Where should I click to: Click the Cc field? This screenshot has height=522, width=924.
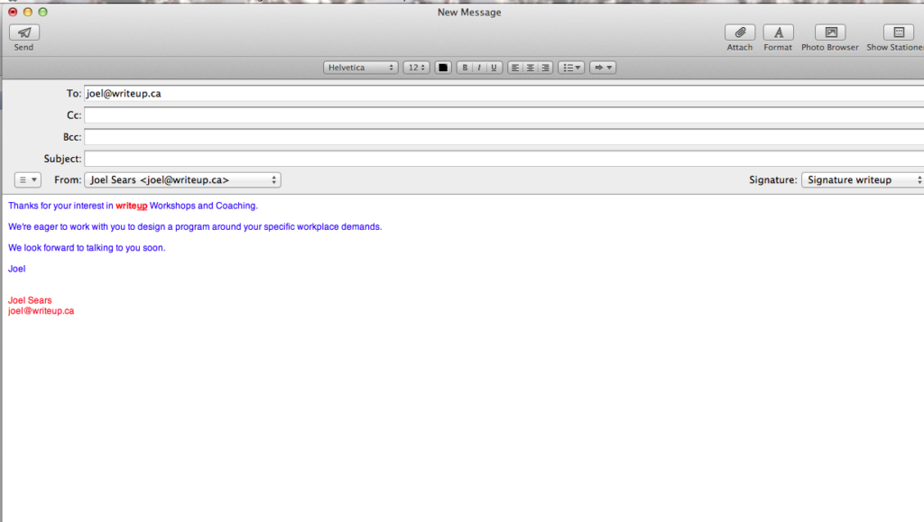coord(504,115)
